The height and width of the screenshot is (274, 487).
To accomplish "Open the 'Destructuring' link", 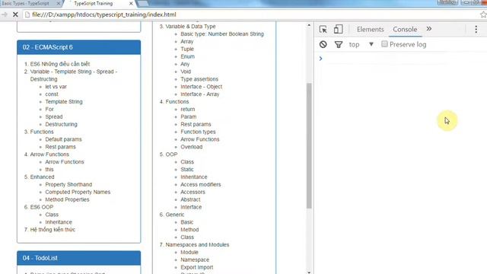I will tap(61, 124).
